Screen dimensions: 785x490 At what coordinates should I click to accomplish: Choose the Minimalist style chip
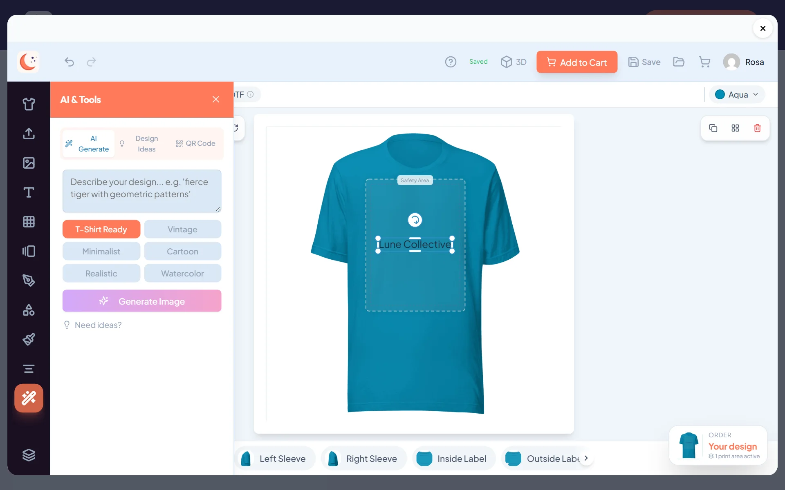pos(101,252)
